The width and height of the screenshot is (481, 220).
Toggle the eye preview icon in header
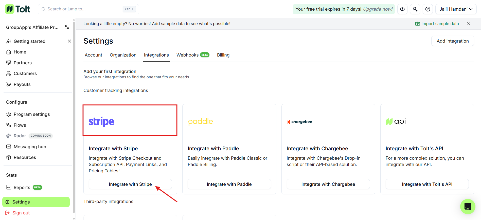[x=402, y=9]
